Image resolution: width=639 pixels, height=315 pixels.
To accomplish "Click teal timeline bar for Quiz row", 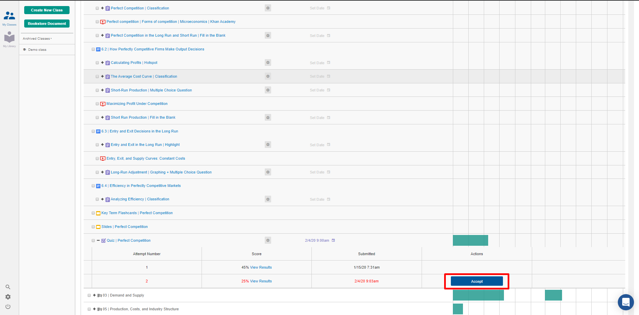I will point(470,240).
